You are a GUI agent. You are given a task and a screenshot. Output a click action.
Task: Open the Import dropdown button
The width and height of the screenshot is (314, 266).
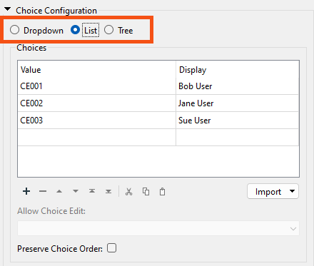coord(273,191)
